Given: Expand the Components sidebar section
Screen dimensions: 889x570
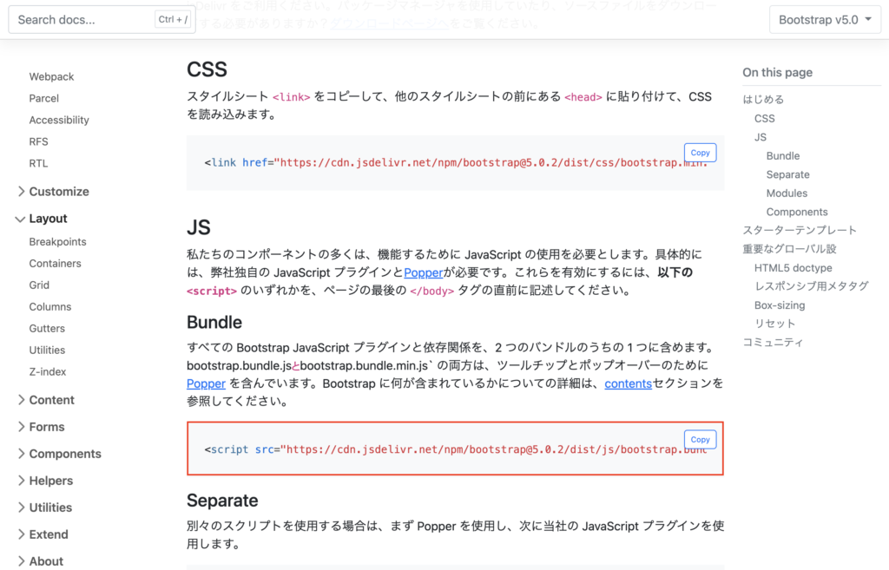Looking at the screenshot, I should pyautogui.click(x=64, y=454).
